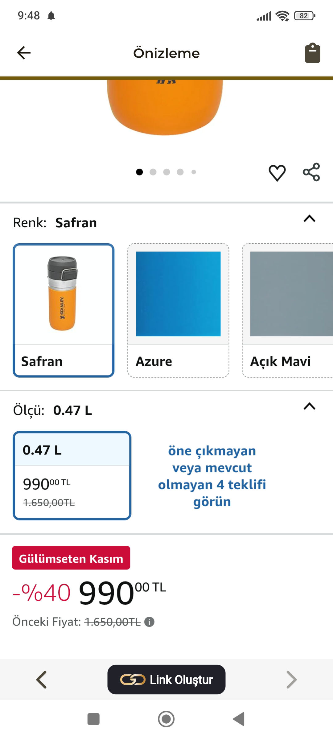Open link to see 4 other offers
Viewport: 333px width, 740px height.
coord(212,476)
